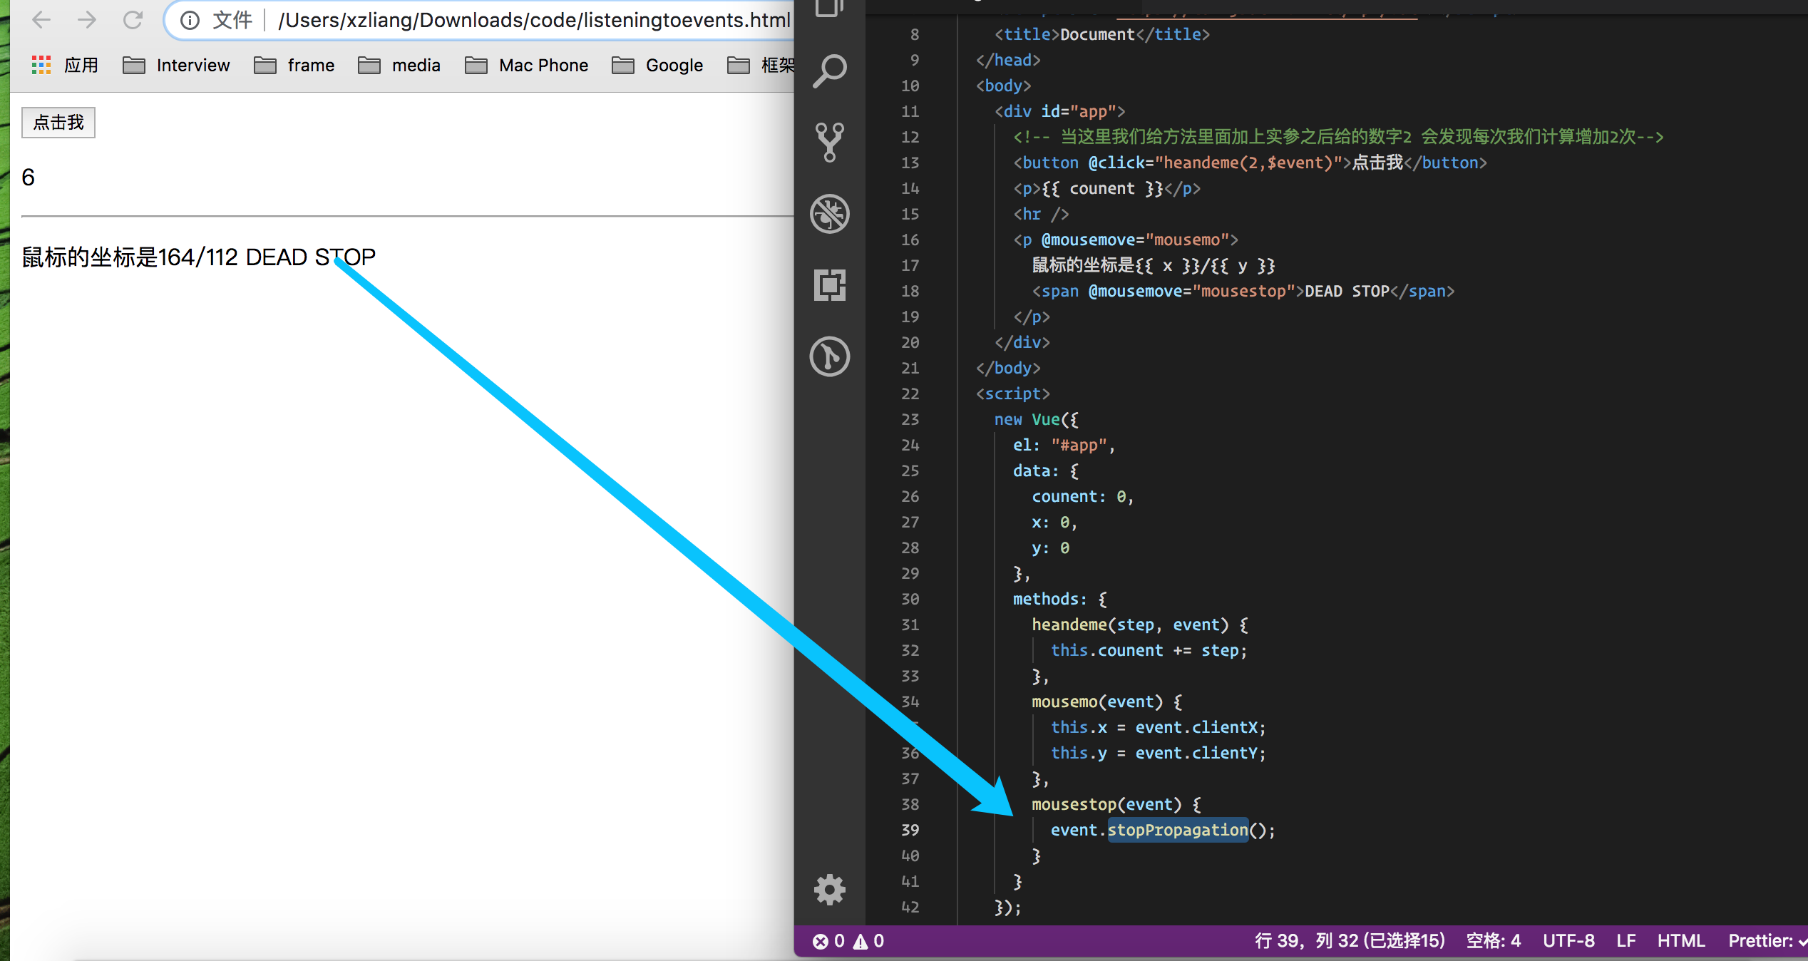Image resolution: width=1808 pixels, height=961 pixels.
Task: Change language mode HTML in status bar
Action: click(1680, 941)
